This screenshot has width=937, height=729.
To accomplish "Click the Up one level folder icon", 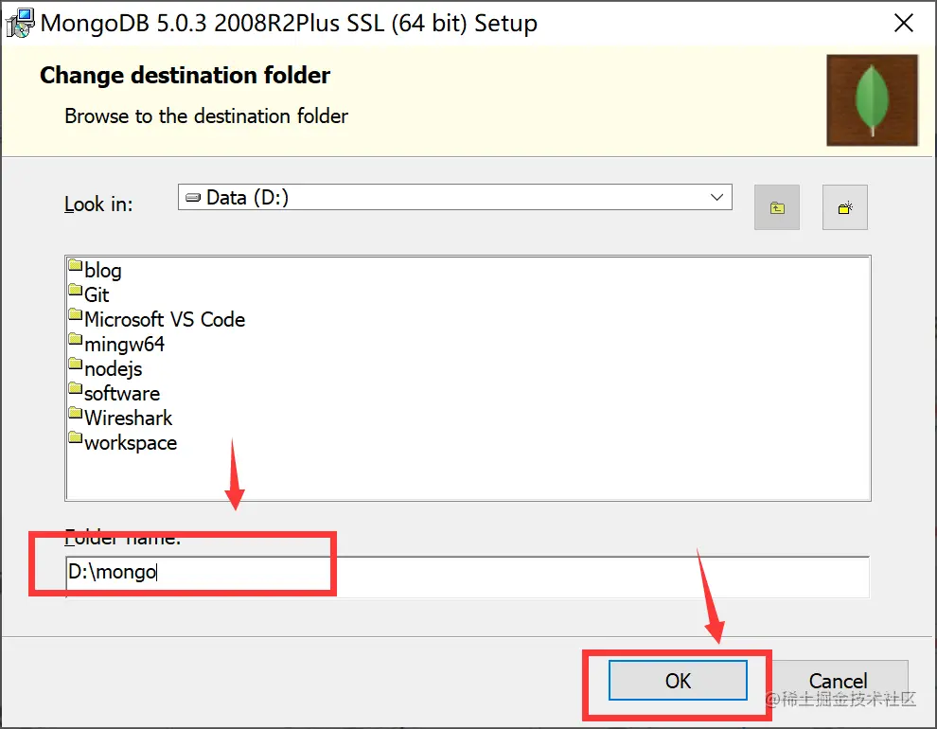I will 777,207.
